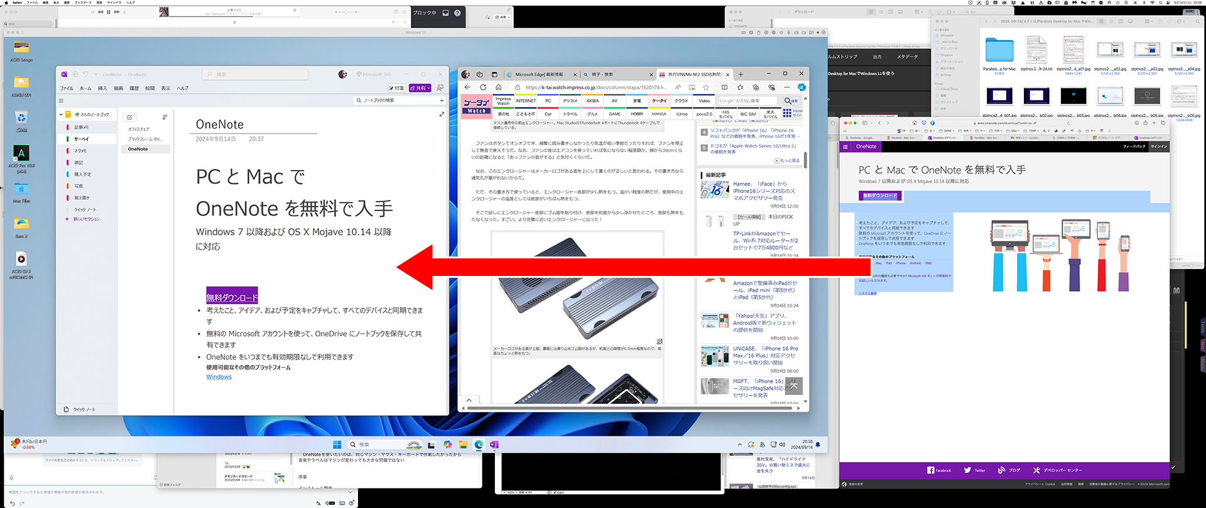Switch to the 椅子 - 検索 tab in Edge
1206x508 pixels.
[x=617, y=74]
